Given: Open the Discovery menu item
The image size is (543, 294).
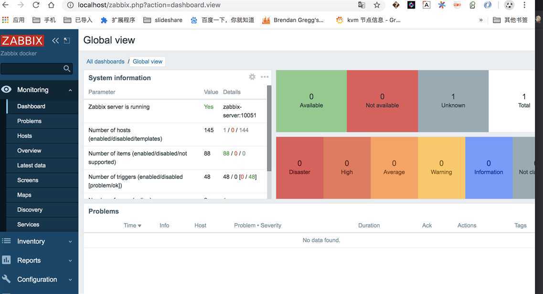Looking at the screenshot, I should pyautogui.click(x=42, y=210).
